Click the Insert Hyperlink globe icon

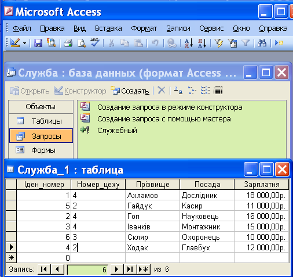click(x=171, y=43)
